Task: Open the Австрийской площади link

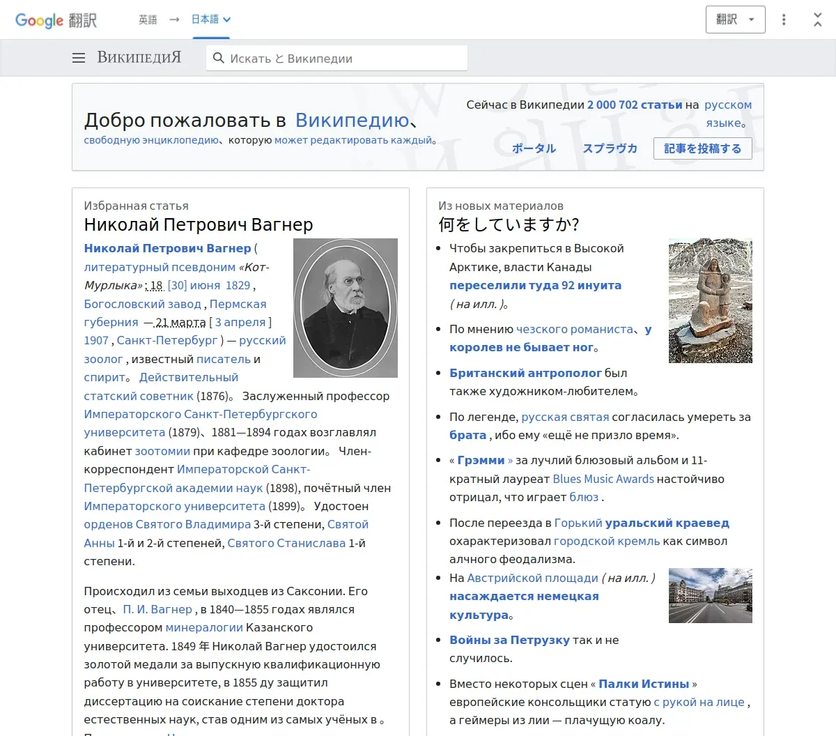Action: (532, 578)
